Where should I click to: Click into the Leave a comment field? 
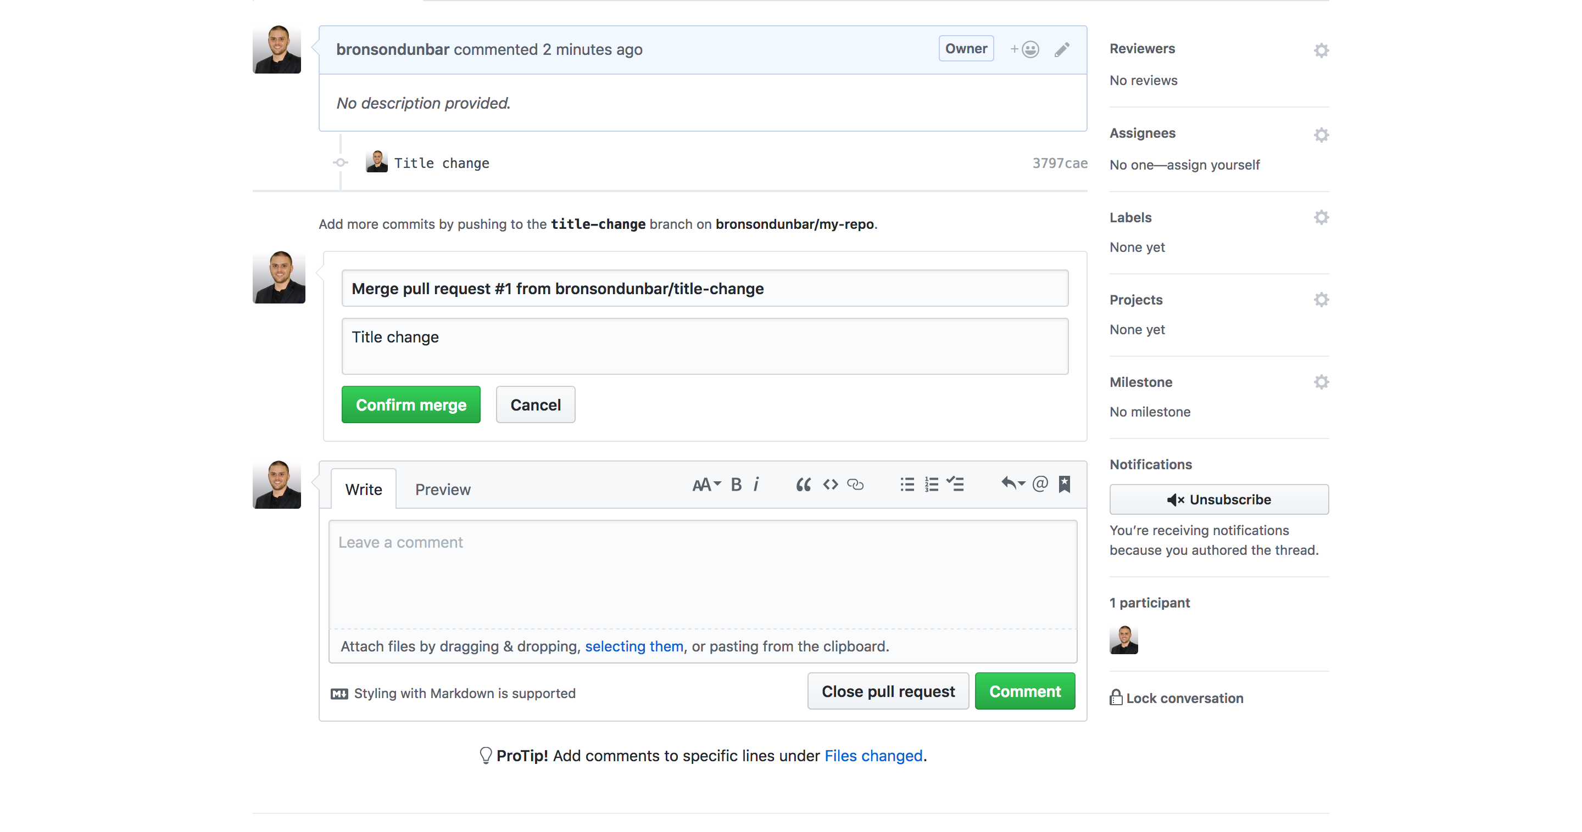[x=703, y=574]
